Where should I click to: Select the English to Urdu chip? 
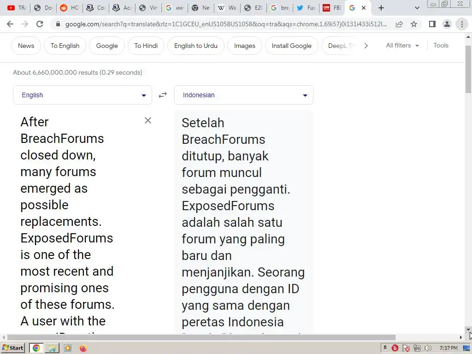point(195,46)
